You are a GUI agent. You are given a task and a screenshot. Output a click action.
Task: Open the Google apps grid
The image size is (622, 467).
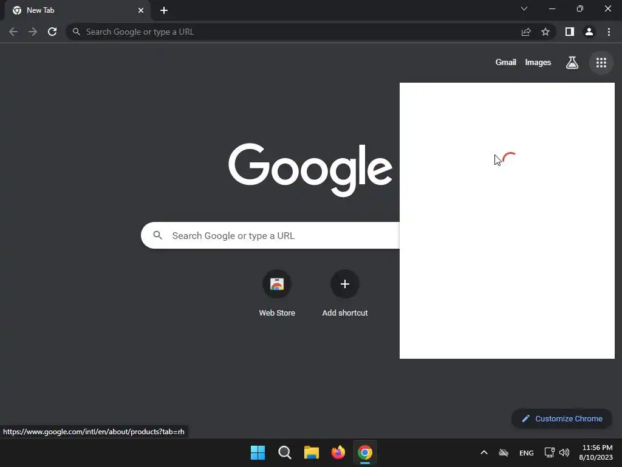click(x=601, y=63)
